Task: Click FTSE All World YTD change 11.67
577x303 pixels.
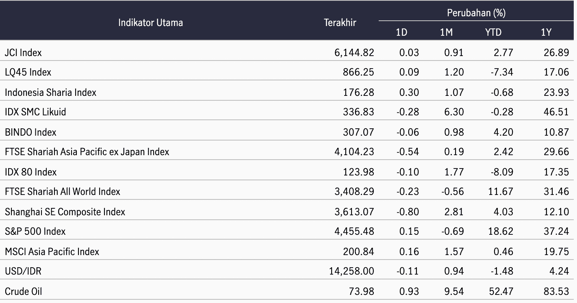Action: [x=501, y=191]
